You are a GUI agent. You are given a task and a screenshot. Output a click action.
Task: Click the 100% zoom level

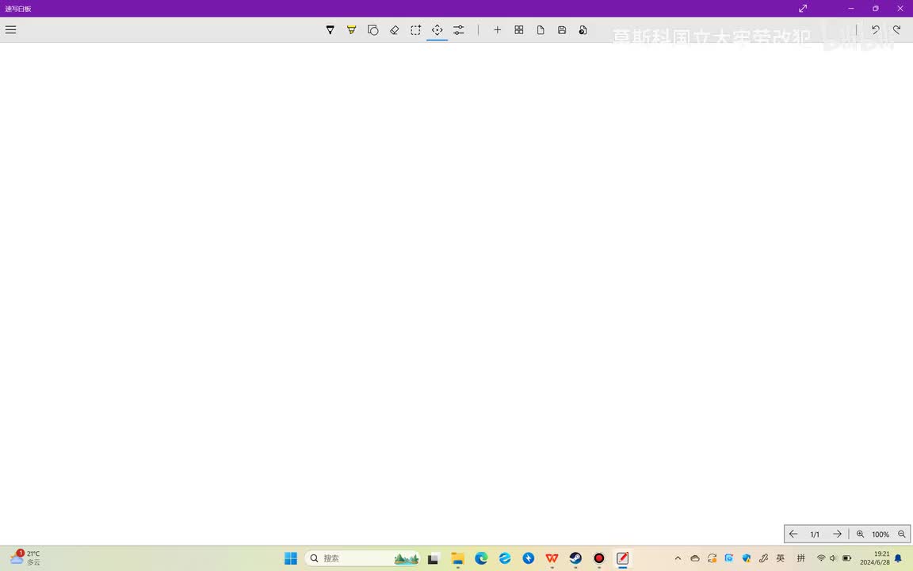tap(881, 535)
